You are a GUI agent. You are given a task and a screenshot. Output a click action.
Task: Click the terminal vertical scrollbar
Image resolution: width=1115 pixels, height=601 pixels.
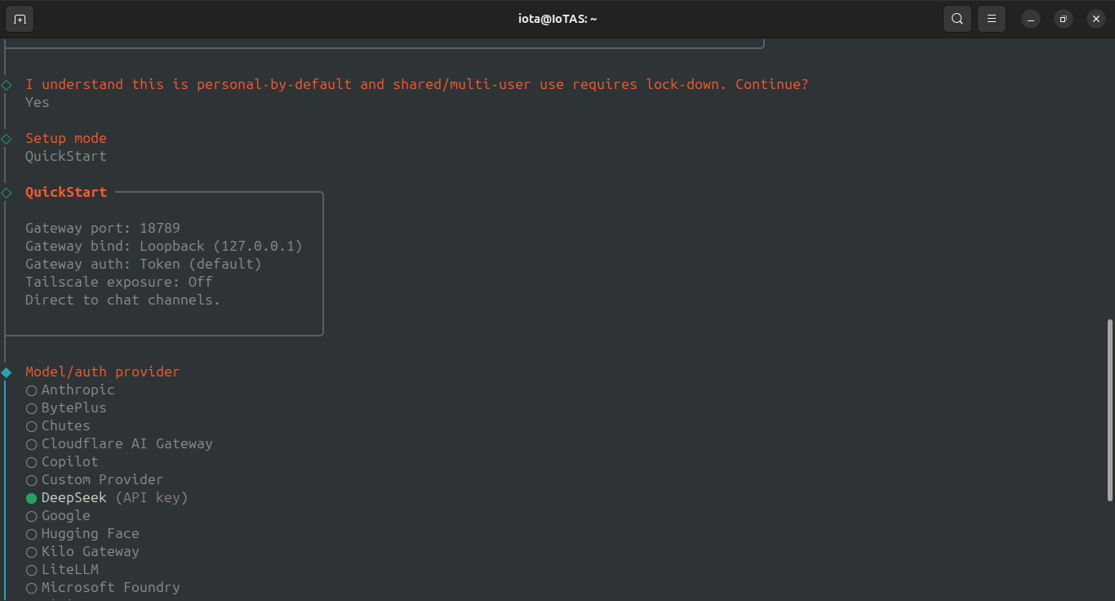tap(1109, 410)
